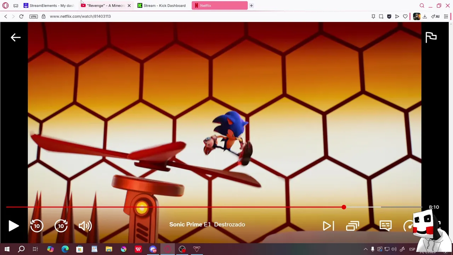Open the Windows Start menu
Screen dimensions: 453x255
pyautogui.click(x=7, y=249)
